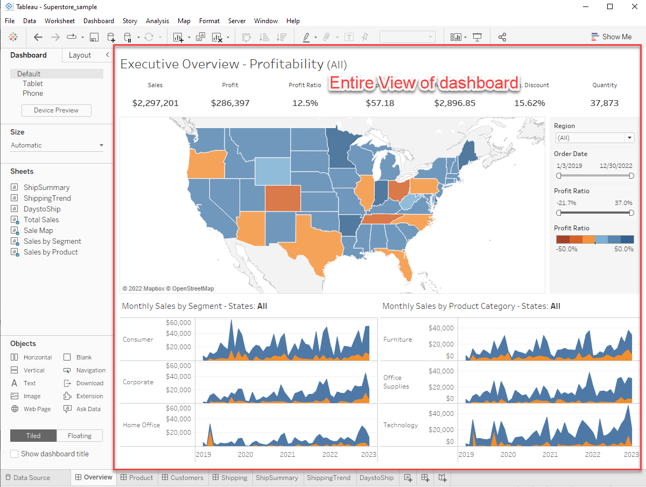Viewport: 646px width, 487px height.
Task: Click the Web Page object
Action: pyautogui.click(x=31, y=409)
